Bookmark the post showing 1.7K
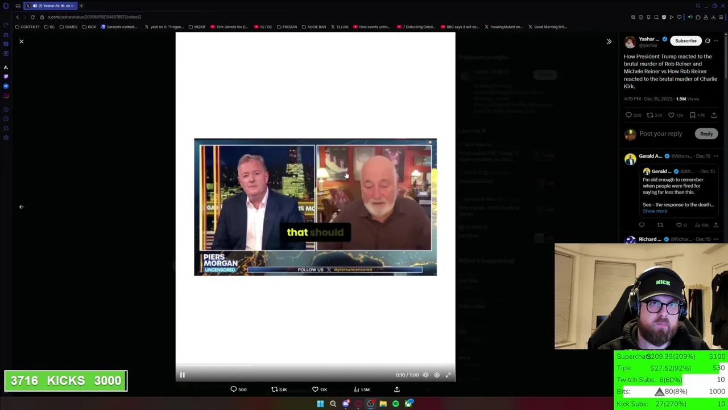Image resolution: width=728 pixels, height=410 pixels. coord(697,115)
